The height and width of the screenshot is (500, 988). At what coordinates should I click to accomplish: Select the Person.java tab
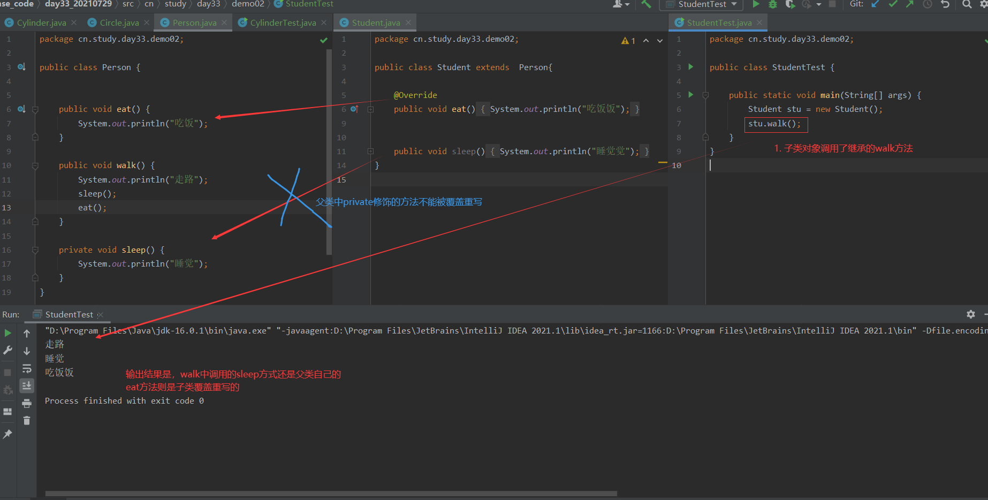[x=194, y=22]
